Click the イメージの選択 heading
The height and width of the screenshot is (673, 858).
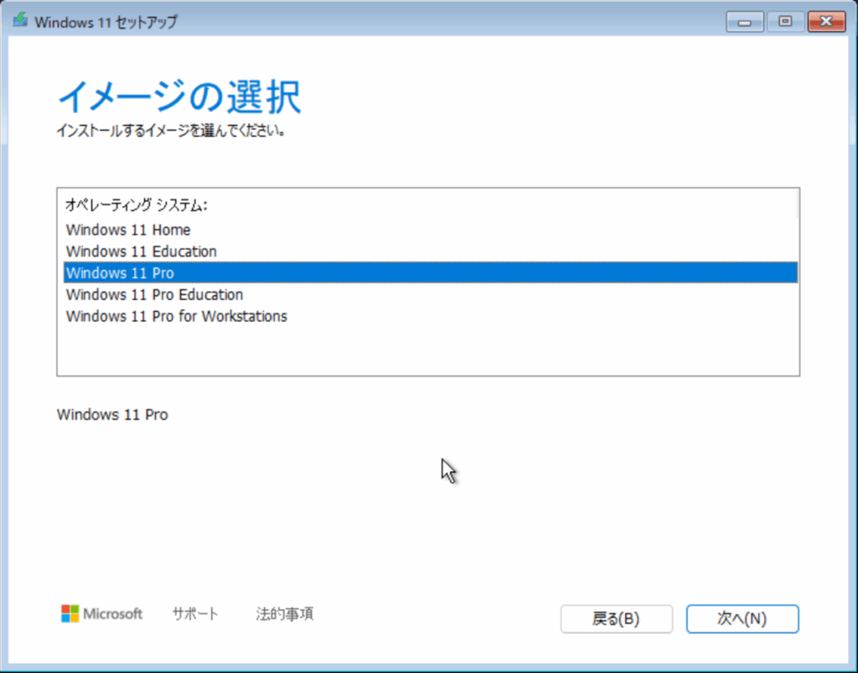(x=178, y=97)
